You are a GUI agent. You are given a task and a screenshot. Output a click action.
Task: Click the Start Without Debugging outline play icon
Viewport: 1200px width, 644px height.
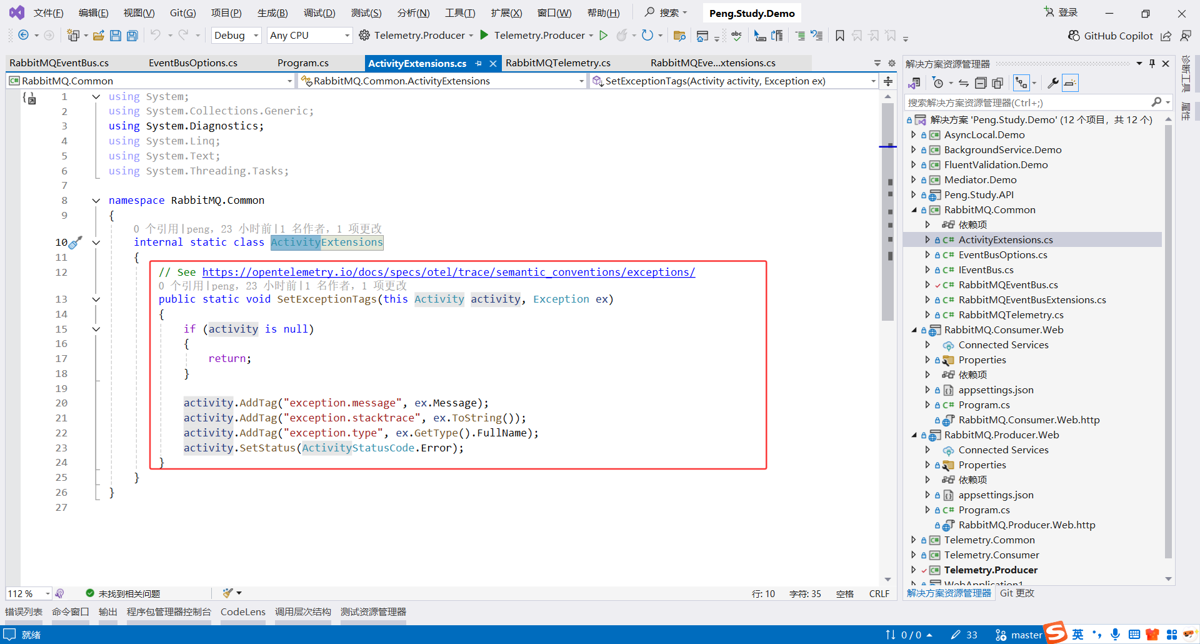(x=604, y=36)
